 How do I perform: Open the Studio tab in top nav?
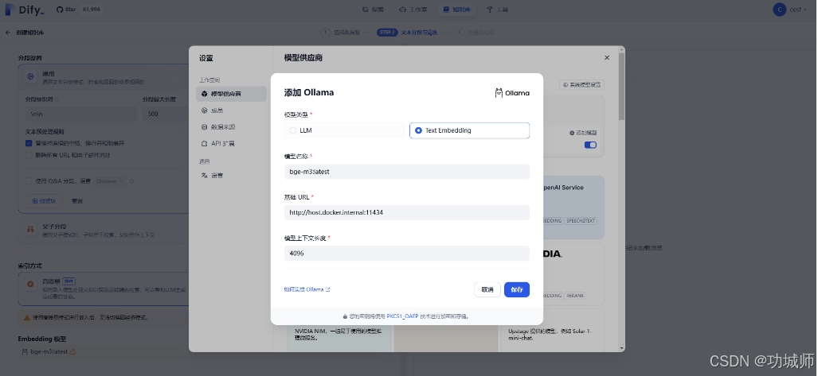(413, 10)
